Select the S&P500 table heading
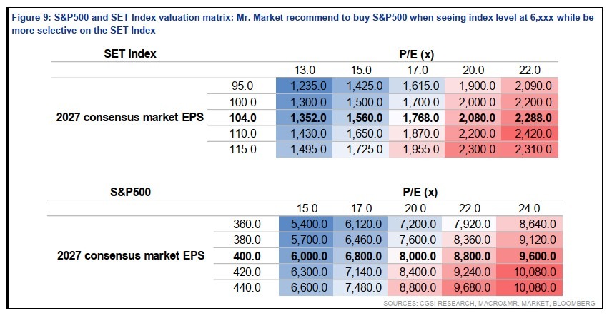 coord(130,192)
